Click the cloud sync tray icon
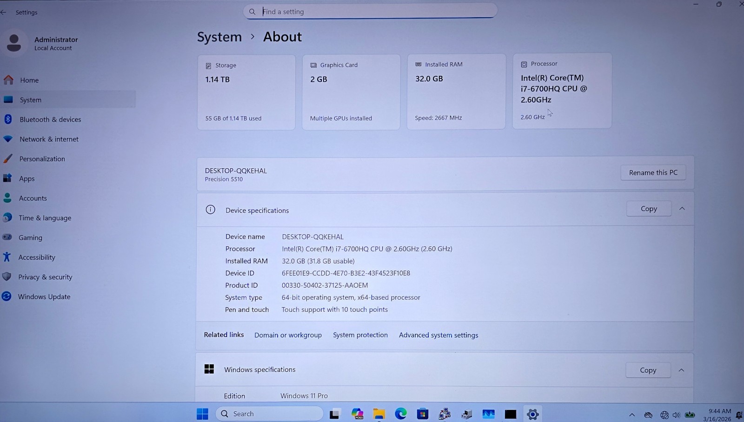 648,415
